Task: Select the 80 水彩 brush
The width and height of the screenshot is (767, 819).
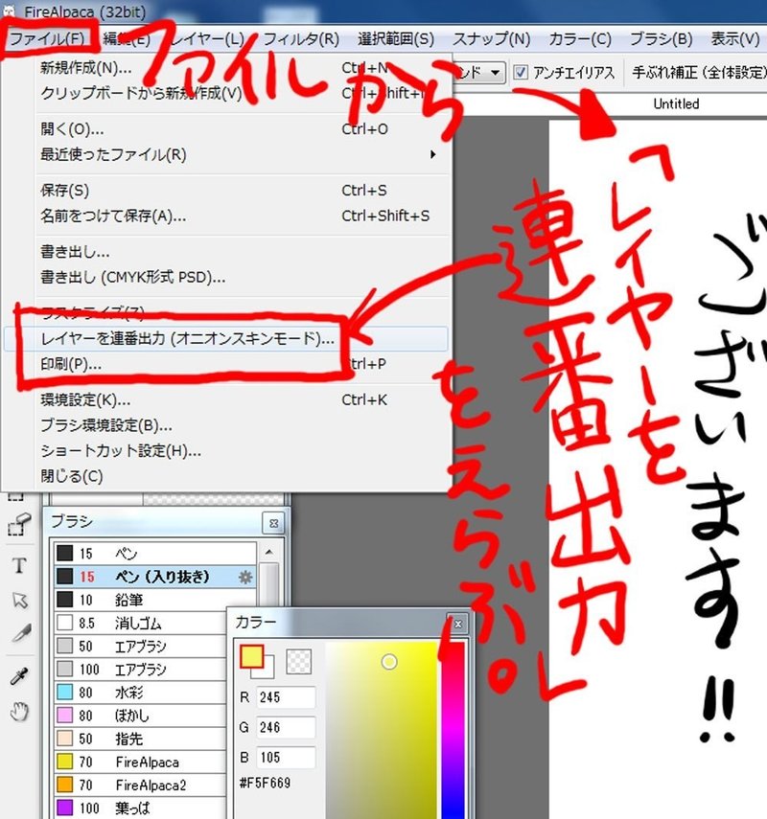Action: [x=140, y=693]
